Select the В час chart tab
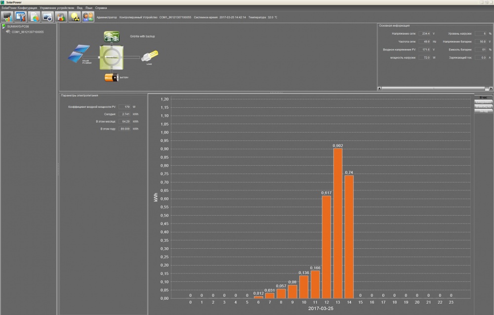This screenshot has width=494, height=315. [484, 97]
